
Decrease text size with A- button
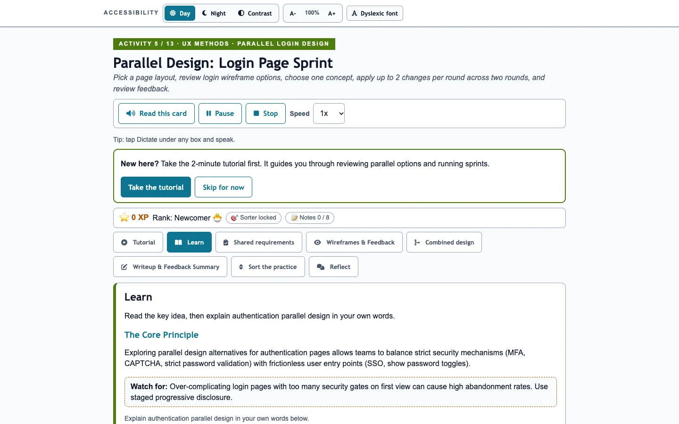click(x=293, y=13)
